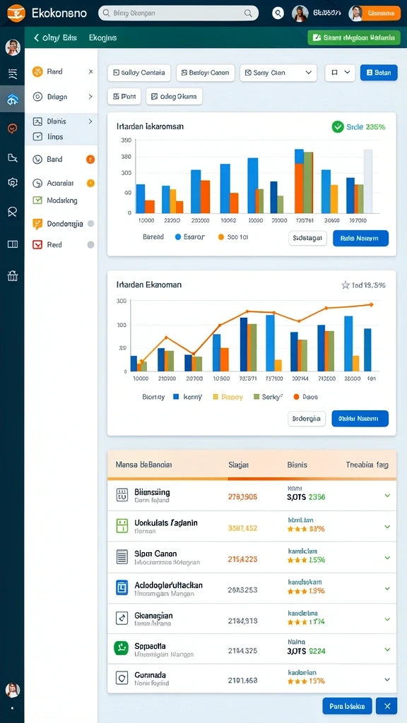The width and height of the screenshot is (407, 723).
Task: Expand the Biiunssiing table row chevron
Action: pos(387,496)
